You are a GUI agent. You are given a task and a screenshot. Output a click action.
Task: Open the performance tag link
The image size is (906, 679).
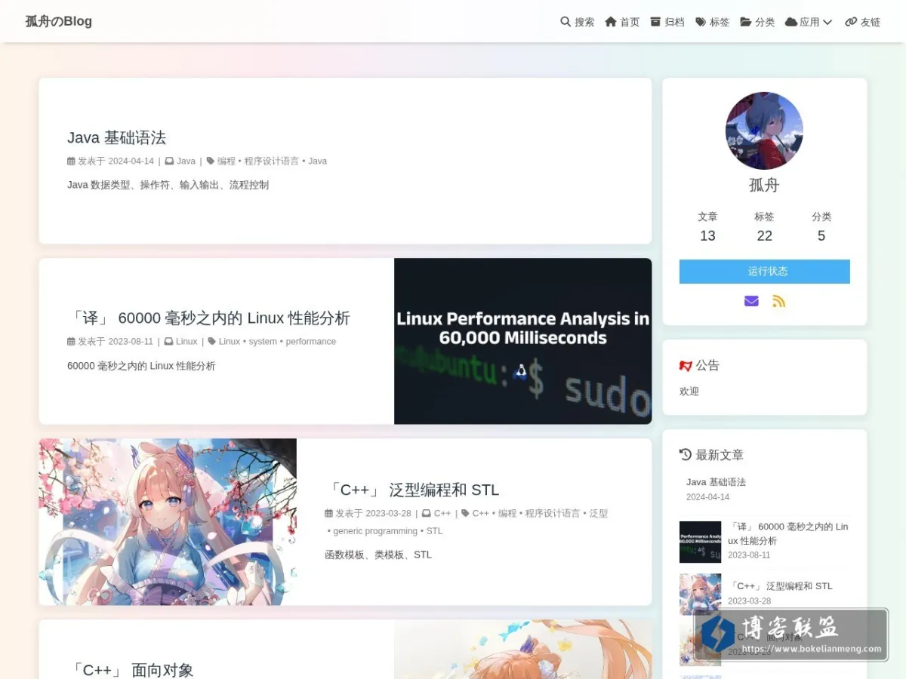coord(311,341)
